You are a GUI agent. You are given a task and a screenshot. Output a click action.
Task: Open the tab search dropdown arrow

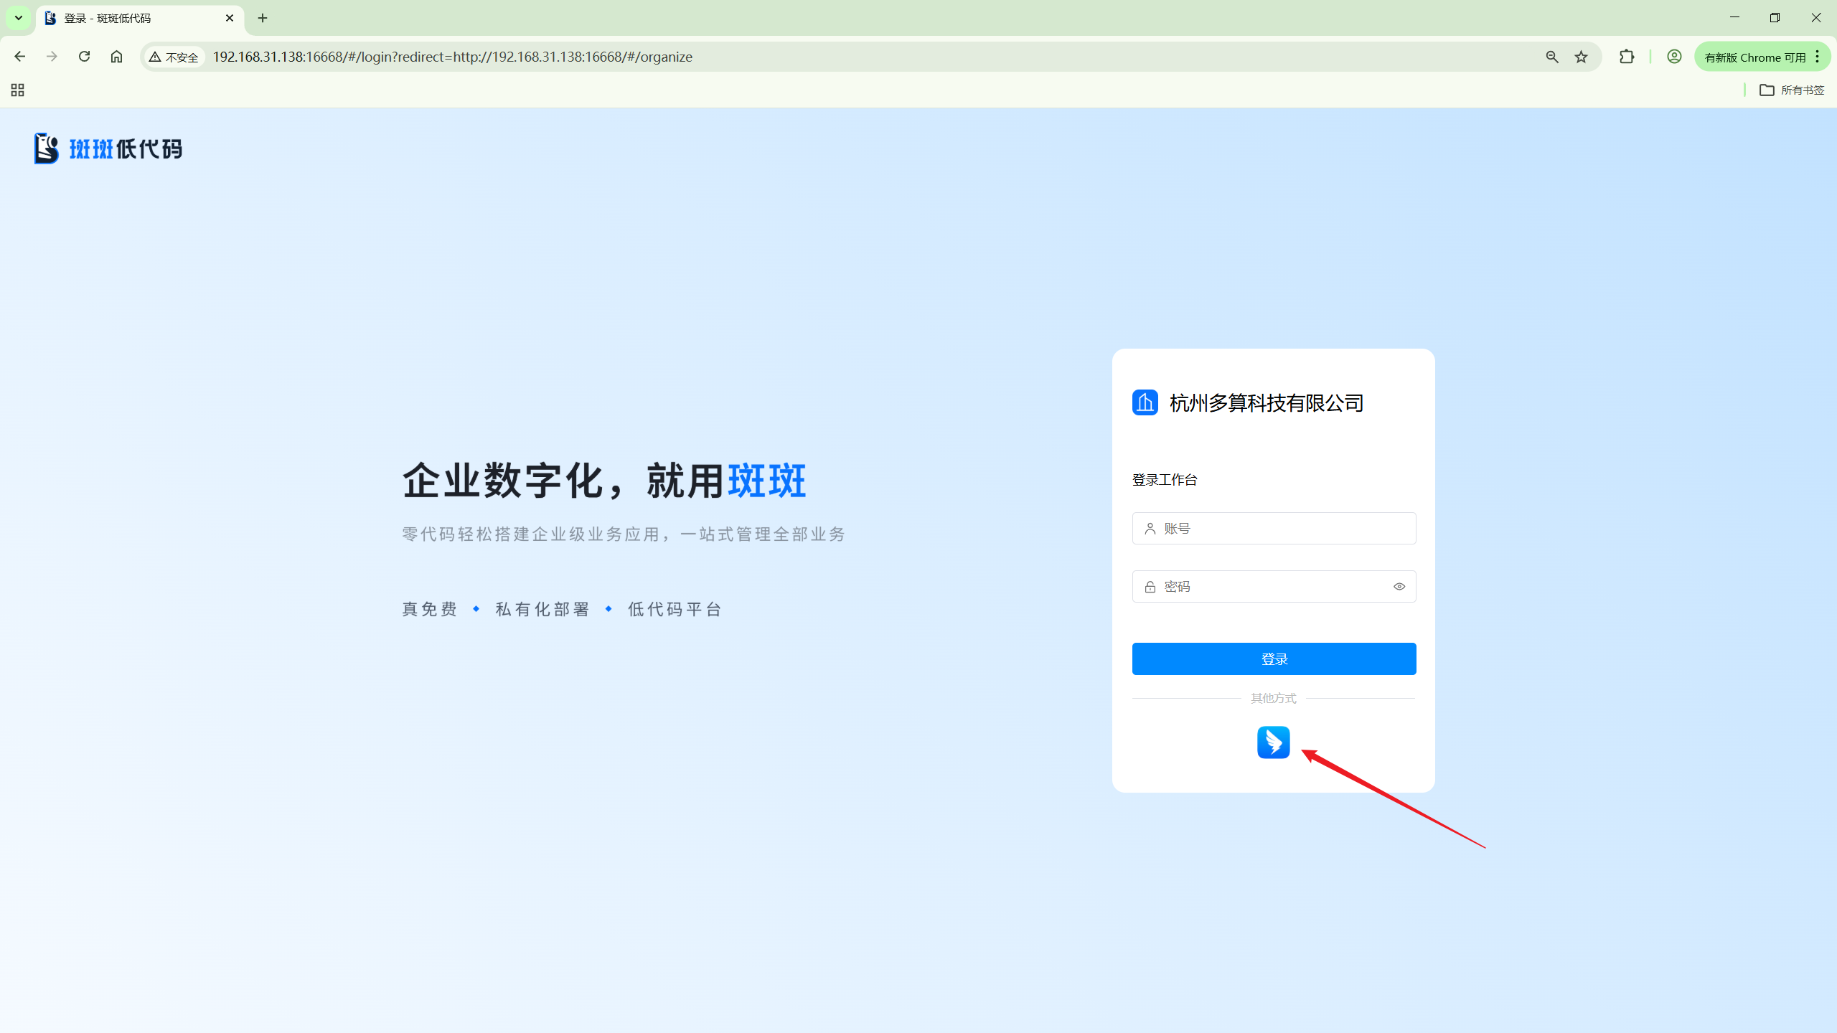(x=19, y=18)
